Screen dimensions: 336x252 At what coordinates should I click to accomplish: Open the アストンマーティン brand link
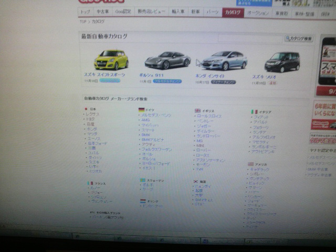(210, 160)
